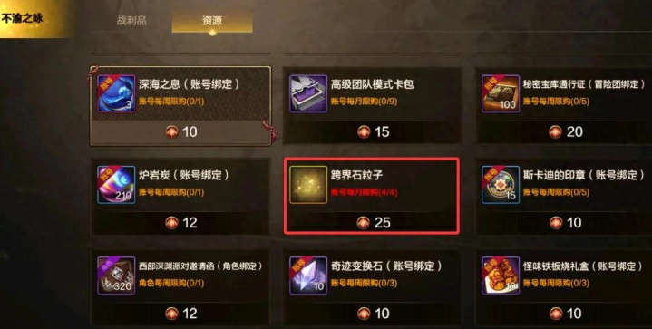Click the 怪味铁板烧礼盒 gift box icon

click(501, 276)
